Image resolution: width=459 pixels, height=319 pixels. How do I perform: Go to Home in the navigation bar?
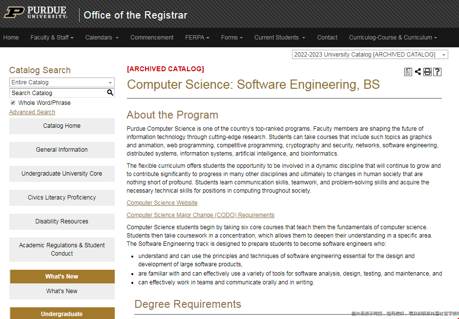(x=11, y=38)
